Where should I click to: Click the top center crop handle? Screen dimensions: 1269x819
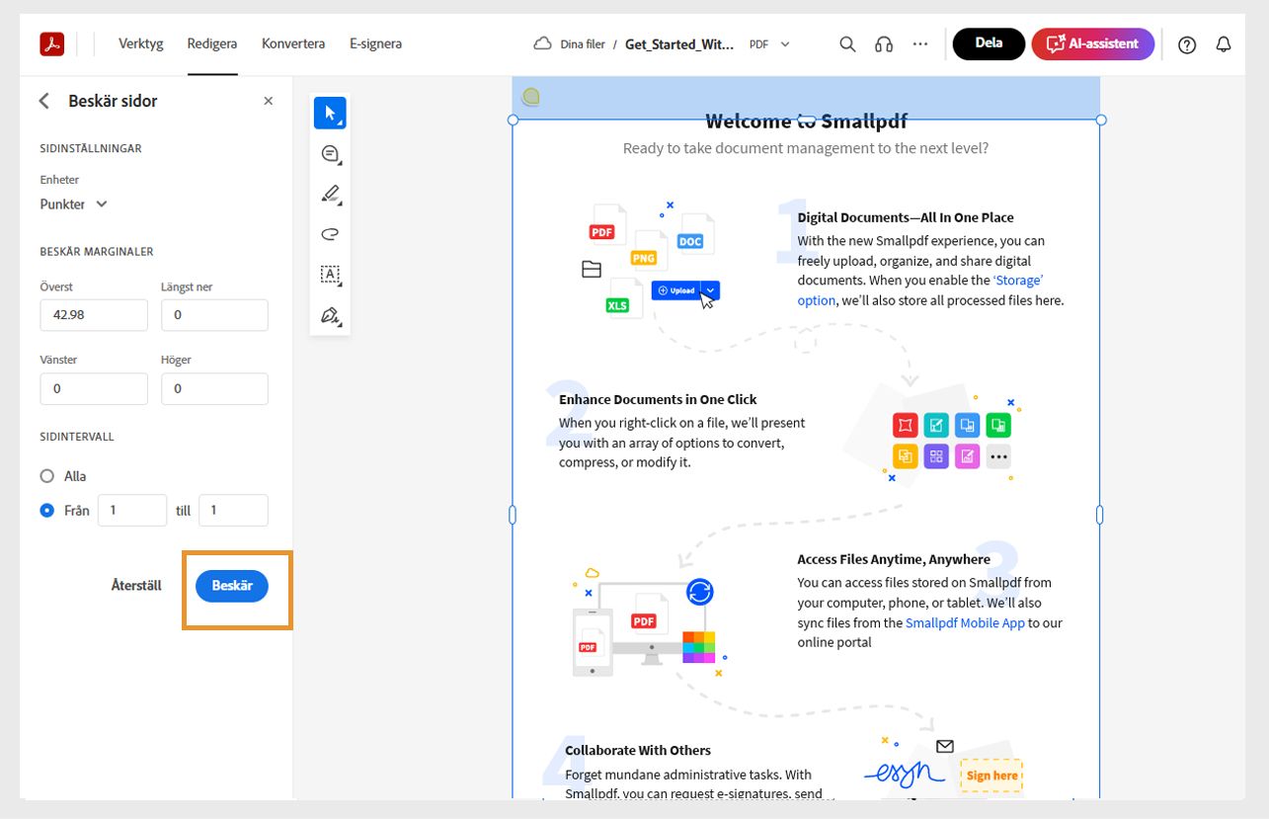point(807,120)
